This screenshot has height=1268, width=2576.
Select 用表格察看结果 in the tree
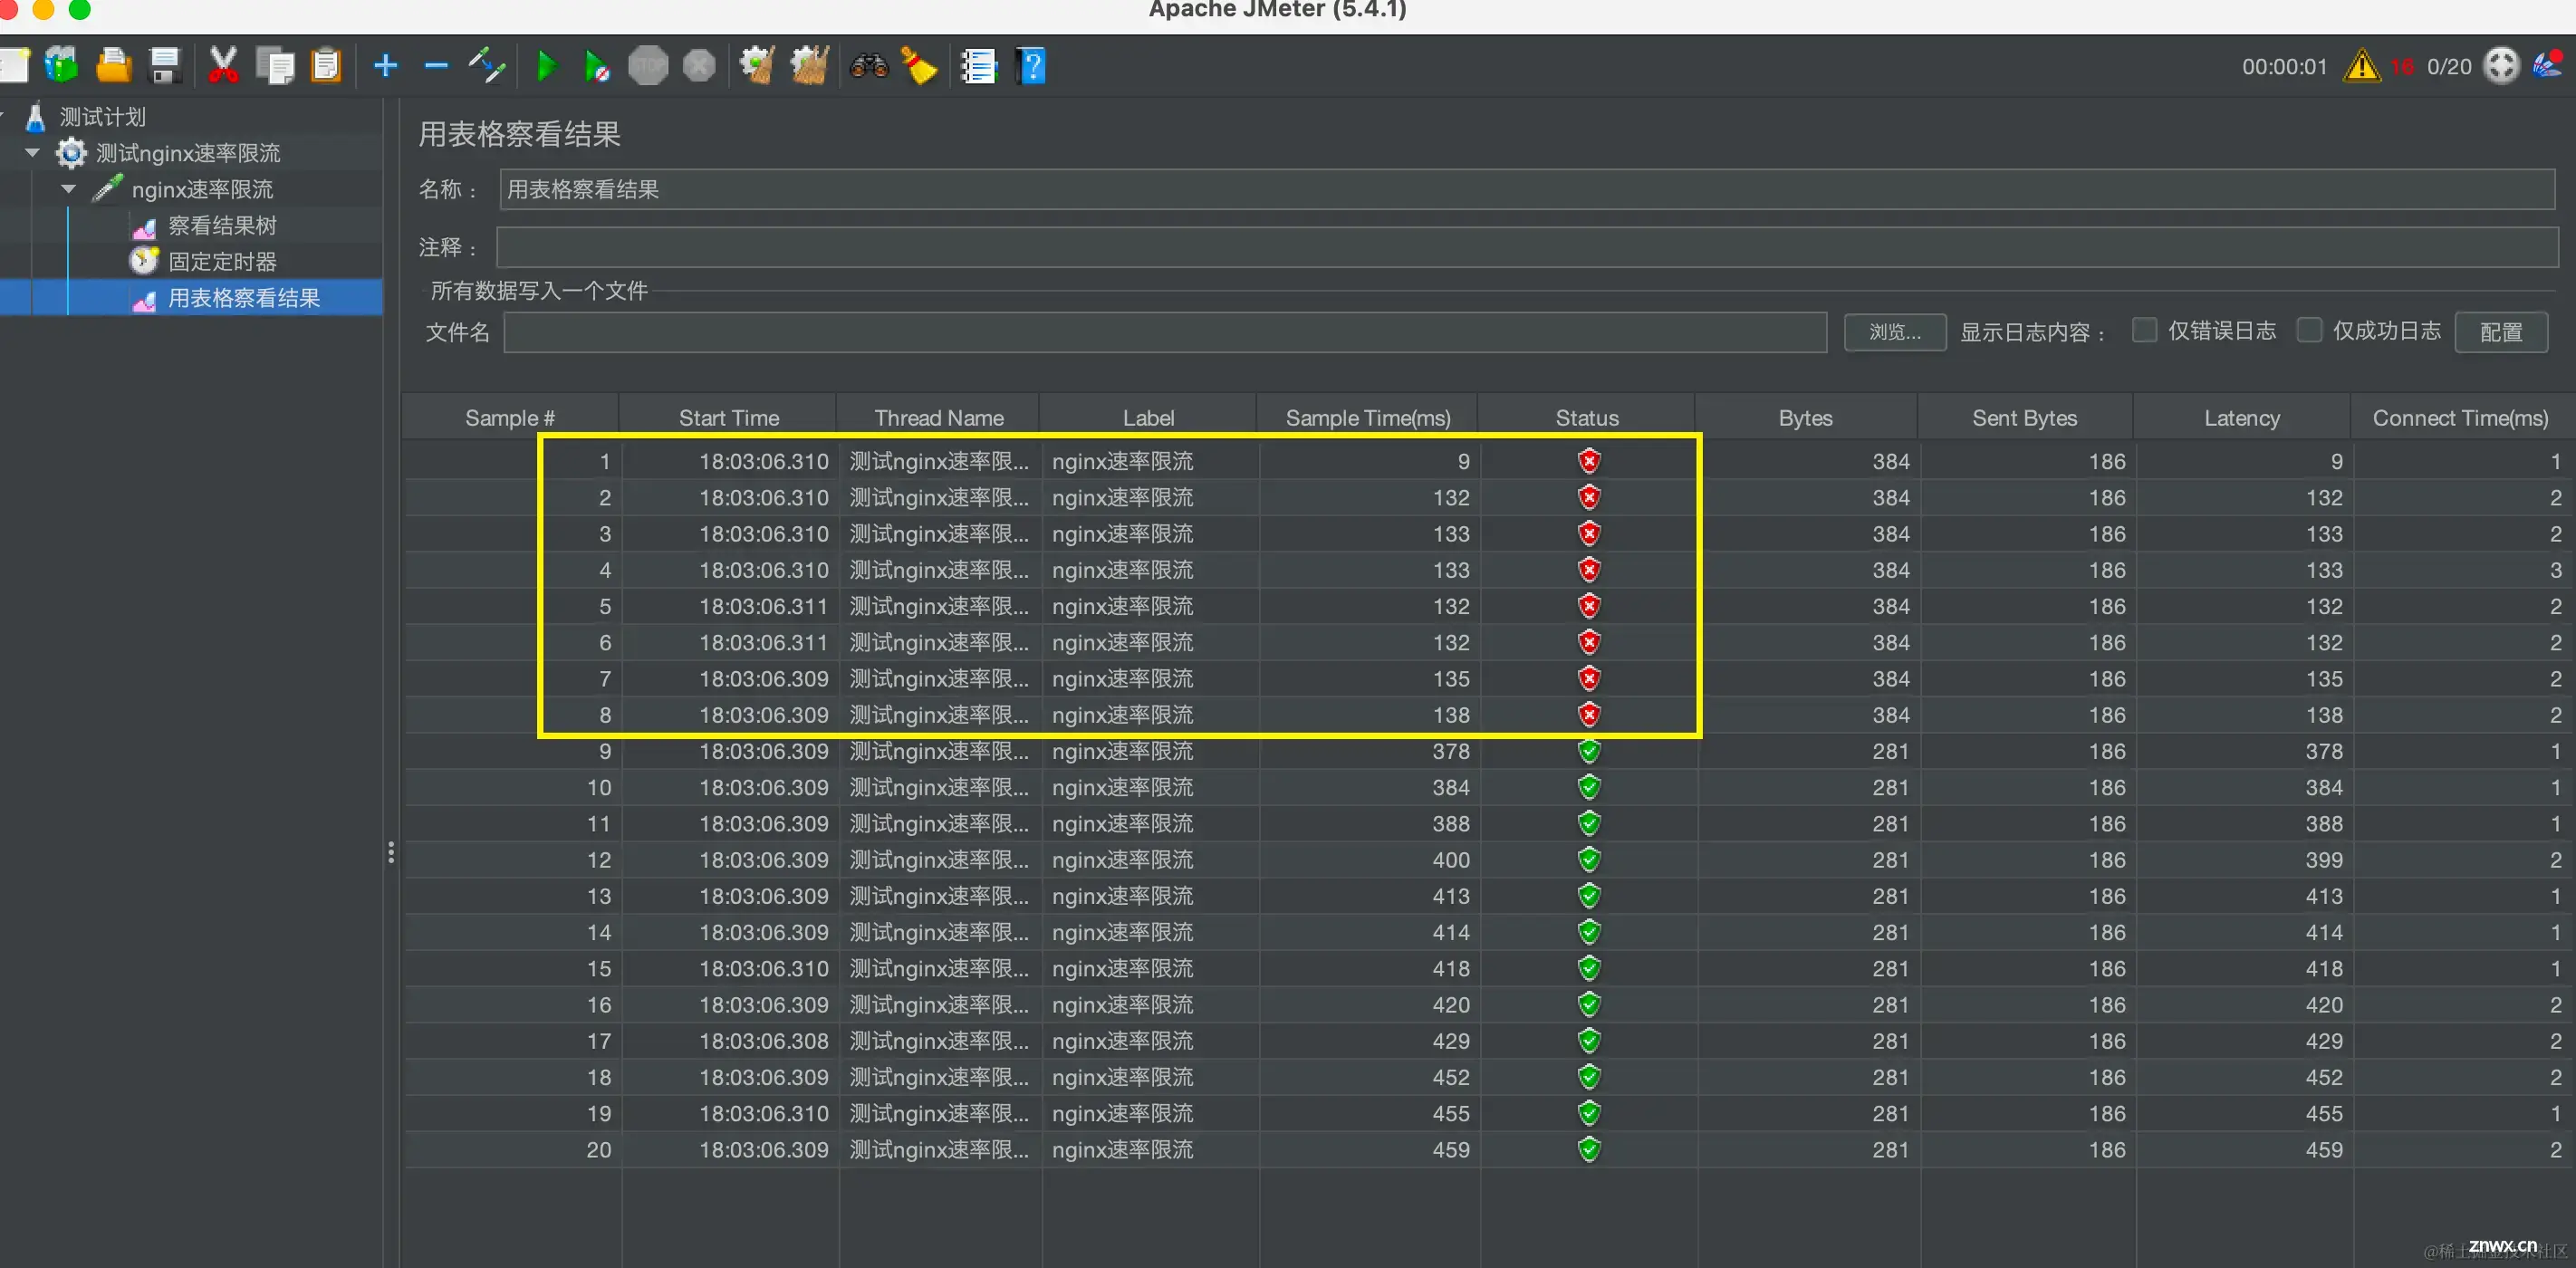(x=244, y=298)
